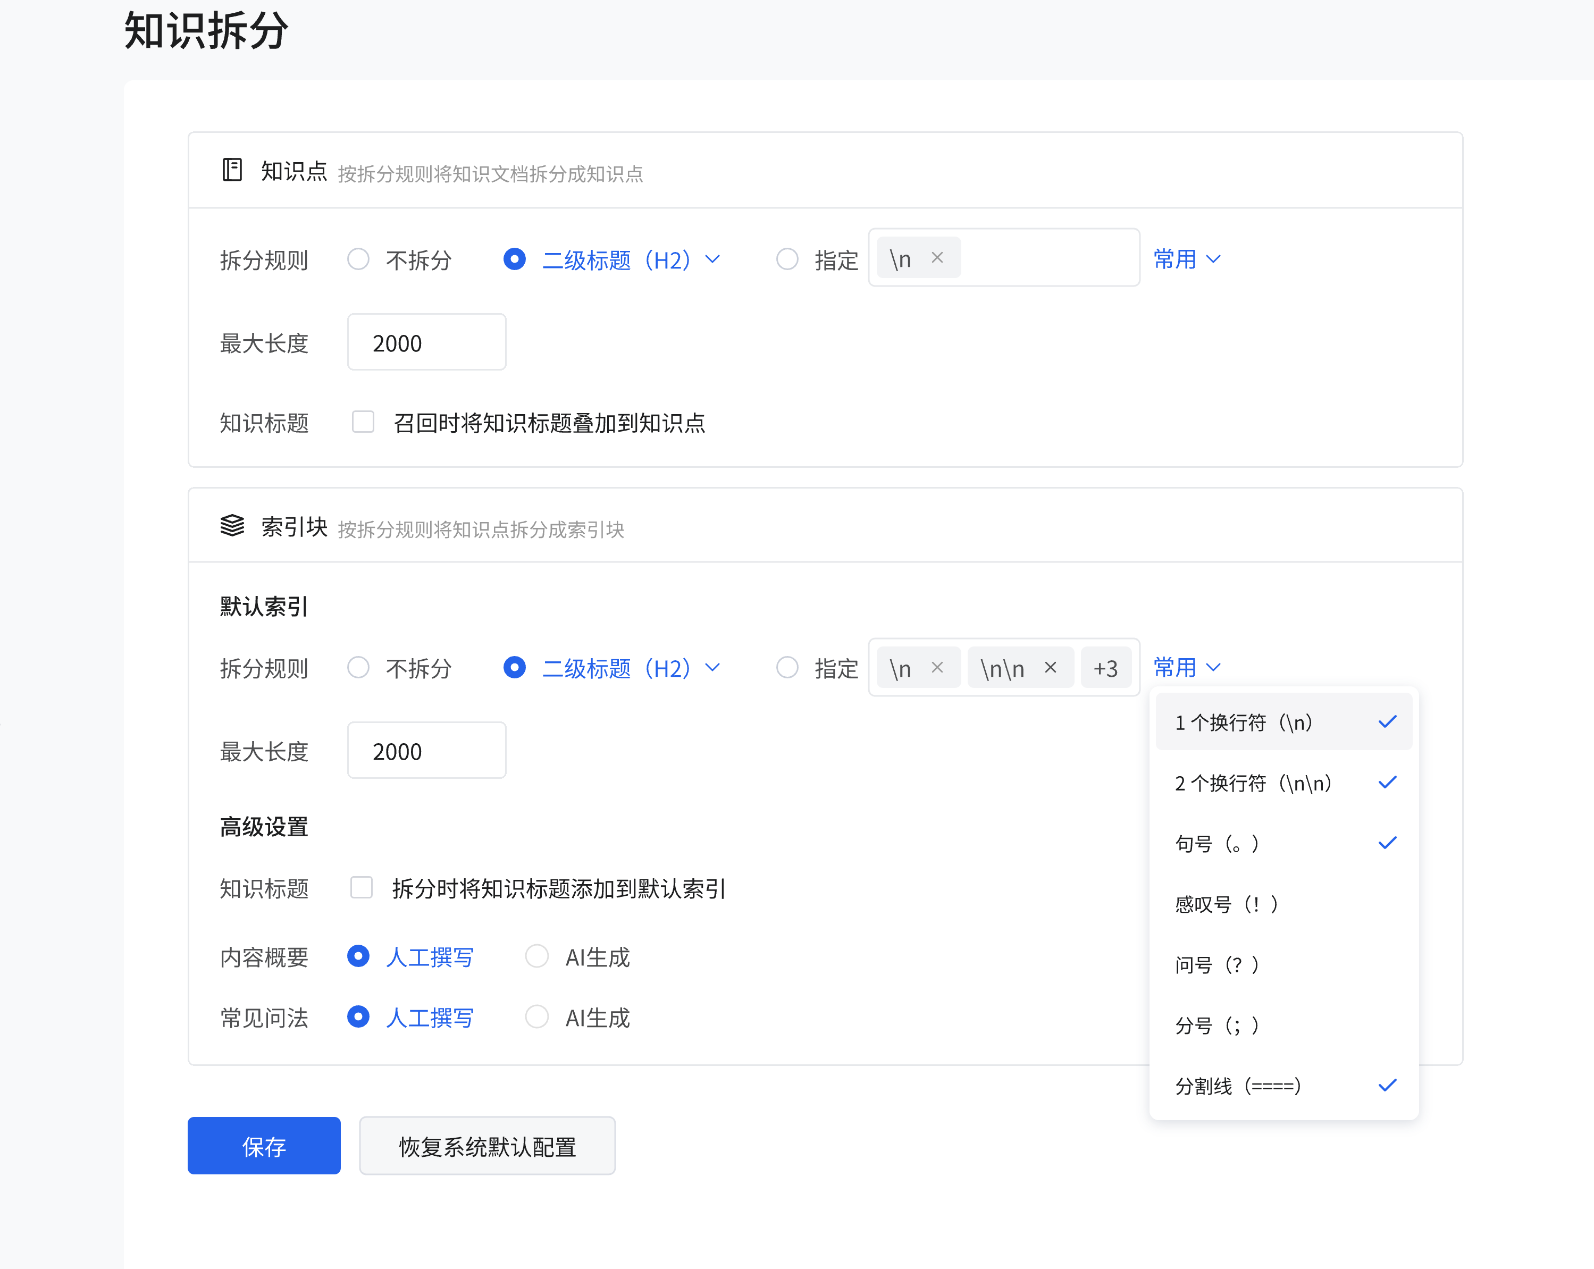1594x1269 pixels.
Task: Select 指定 radio in default index section
Action: (787, 667)
